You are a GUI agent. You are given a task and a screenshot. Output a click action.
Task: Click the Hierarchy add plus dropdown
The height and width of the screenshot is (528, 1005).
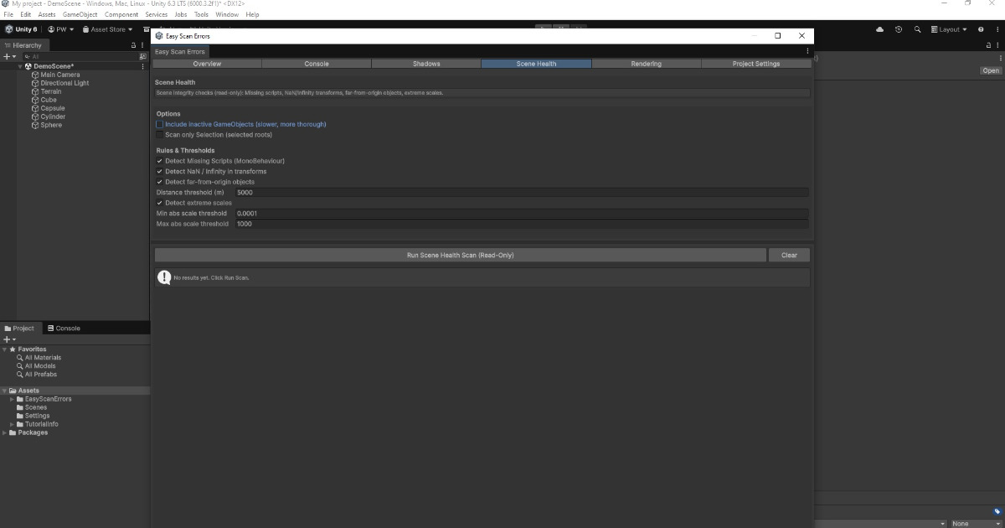click(9, 56)
